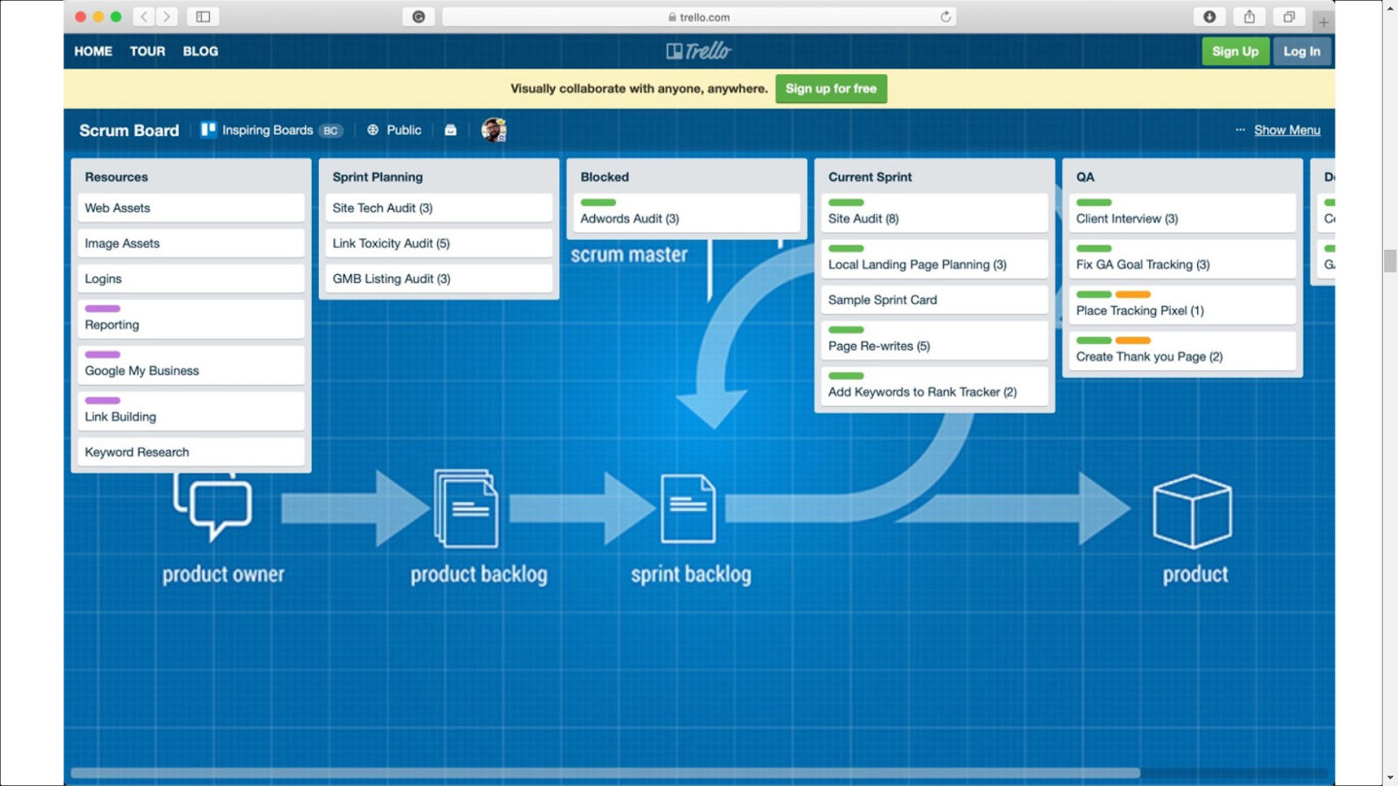Click the purple label on Reporting card
1398x786 pixels.
click(x=102, y=308)
